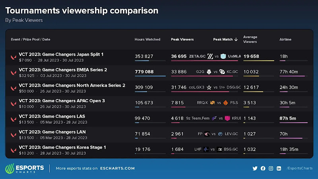Viewport: 318px width, 179px height.
Task: Click the 105 673 hours watched value
Action: (144, 103)
